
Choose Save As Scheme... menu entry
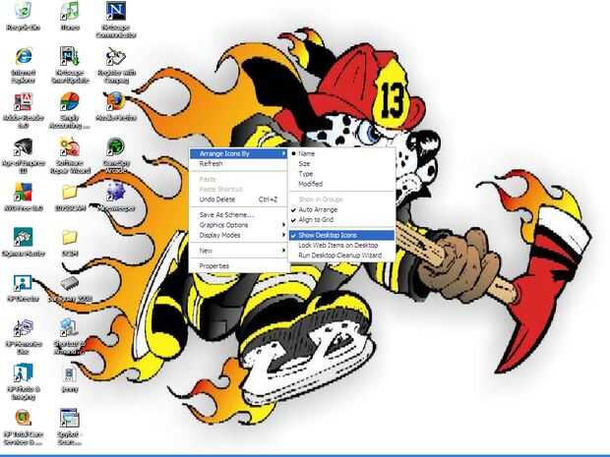click(238, 215)
